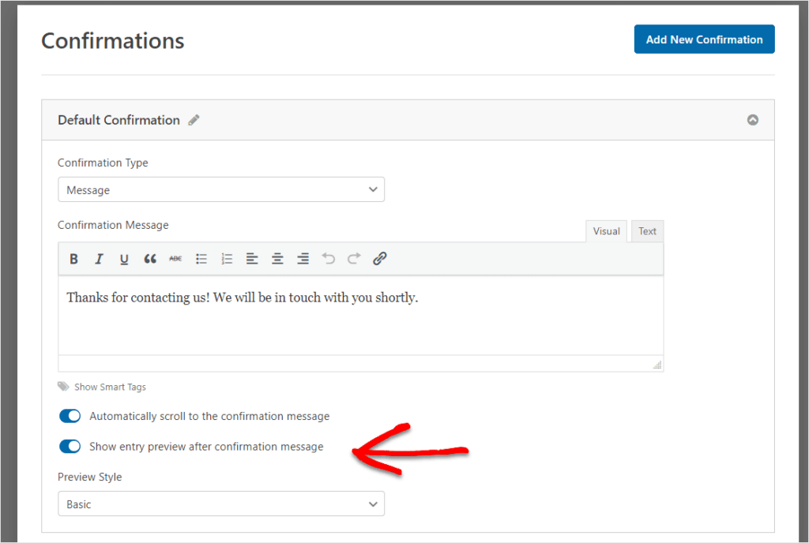The image size is (809, 543).
Task: Switch to the Text editor tab
Action: point(647,230)
